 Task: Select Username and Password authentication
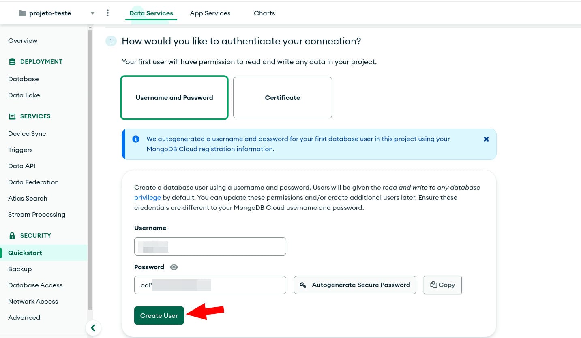point(174,97)
